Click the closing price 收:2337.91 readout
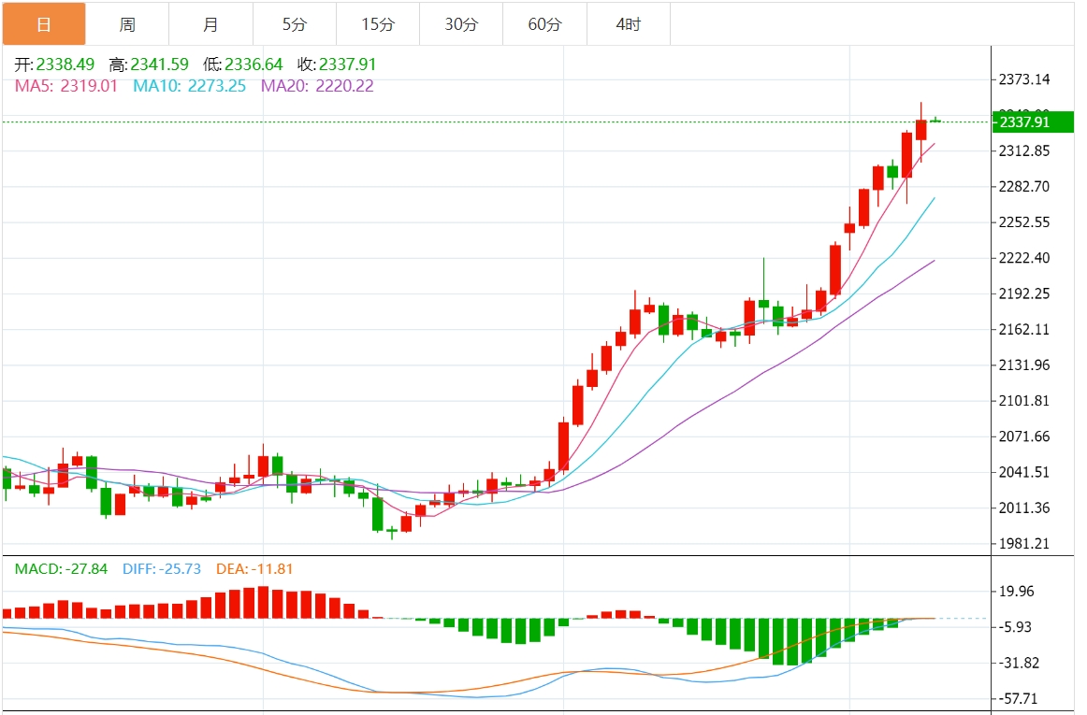Image resolution: width=1087 pixels, height=715 pixels. click(337, 64)
